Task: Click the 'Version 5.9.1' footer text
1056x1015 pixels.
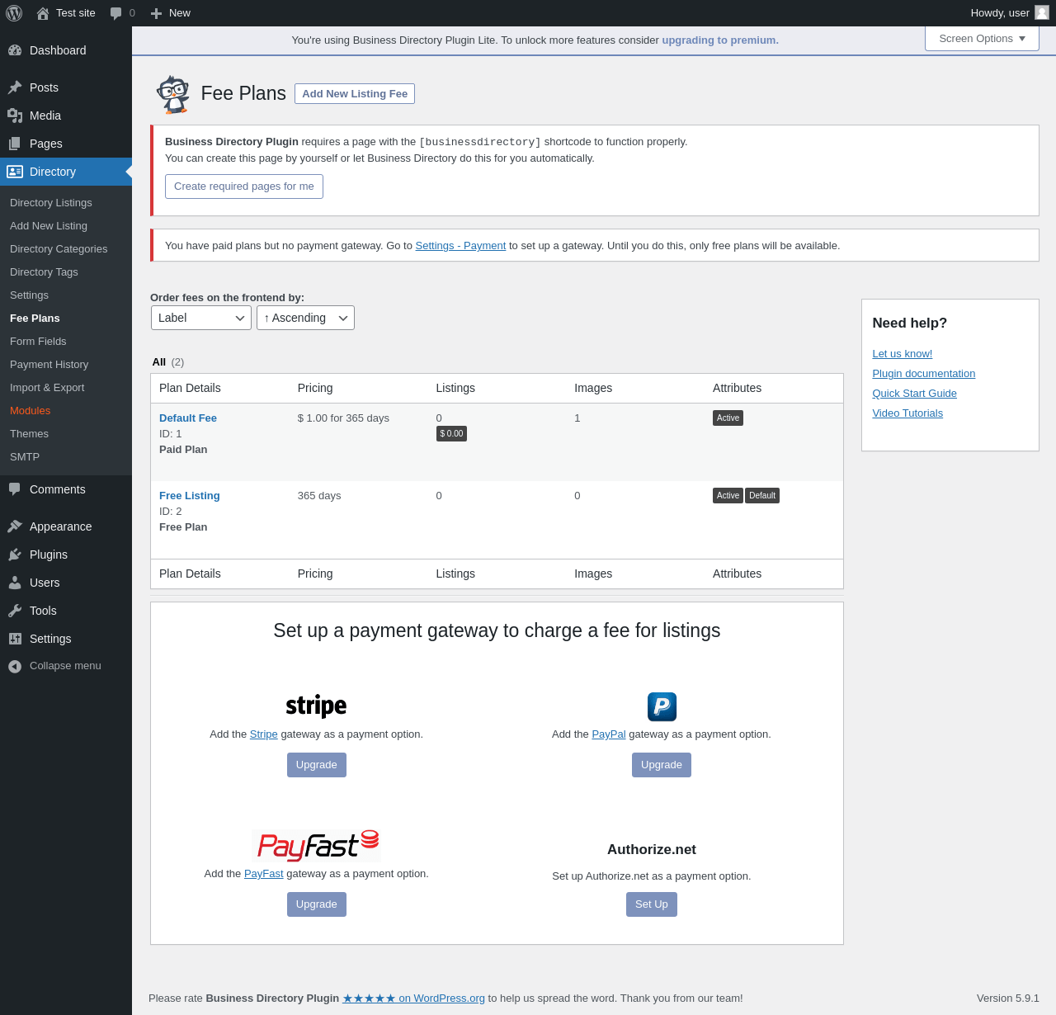Action: (1008, 998)
